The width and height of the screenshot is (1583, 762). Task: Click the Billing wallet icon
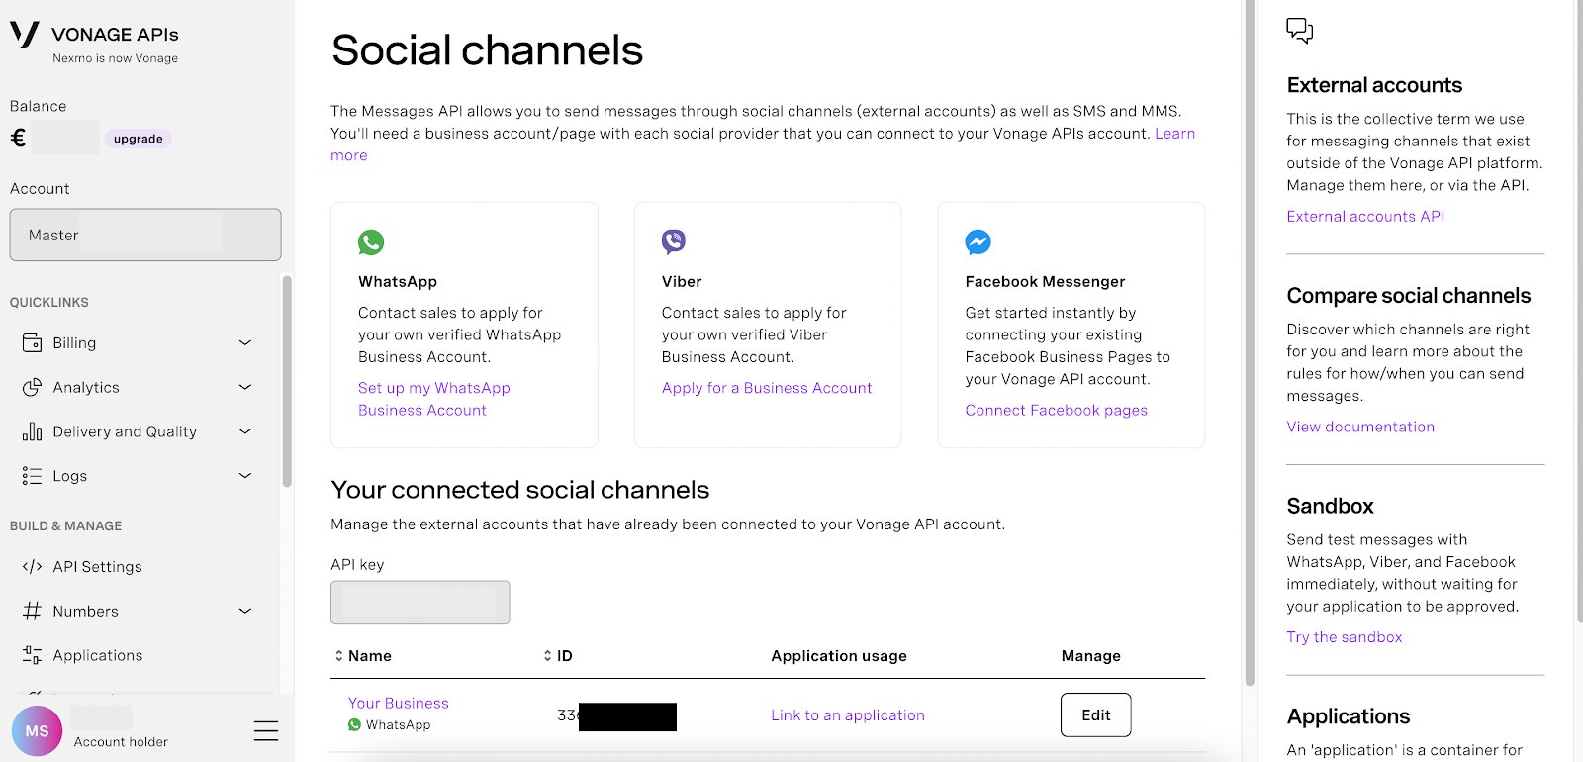click(33, 343)
